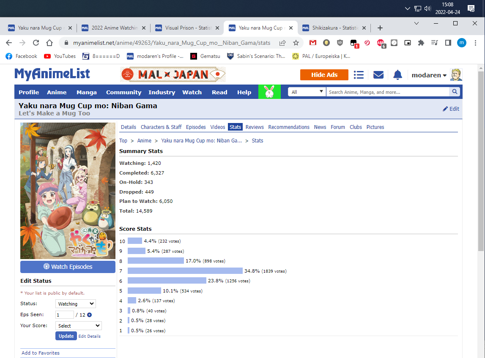Click the MyAnimeList logo
The width and height of the screenshot is (485, 358).
52,74
